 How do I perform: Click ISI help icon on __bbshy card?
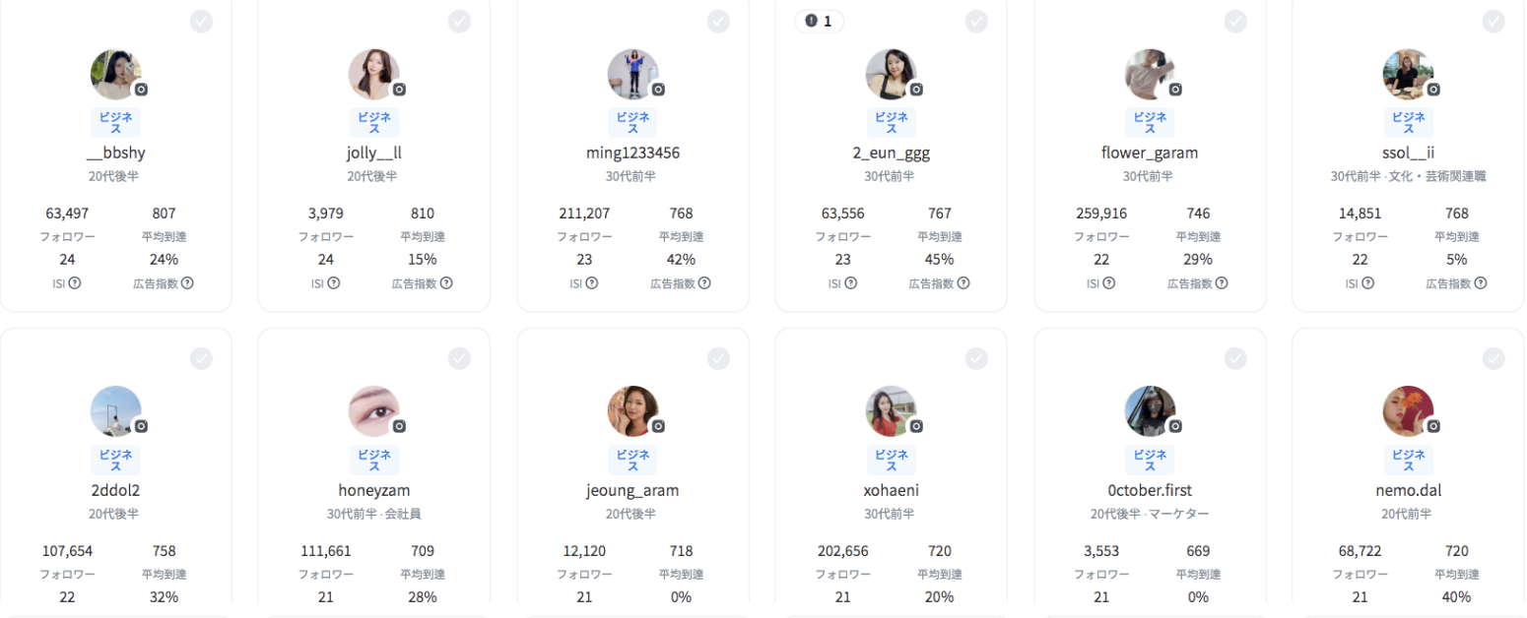75,283
